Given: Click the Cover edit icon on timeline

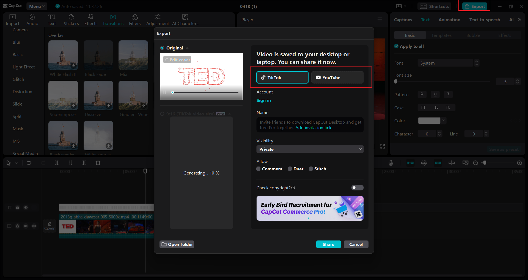Looking at the screenshot, I should (x=50, y=226).
